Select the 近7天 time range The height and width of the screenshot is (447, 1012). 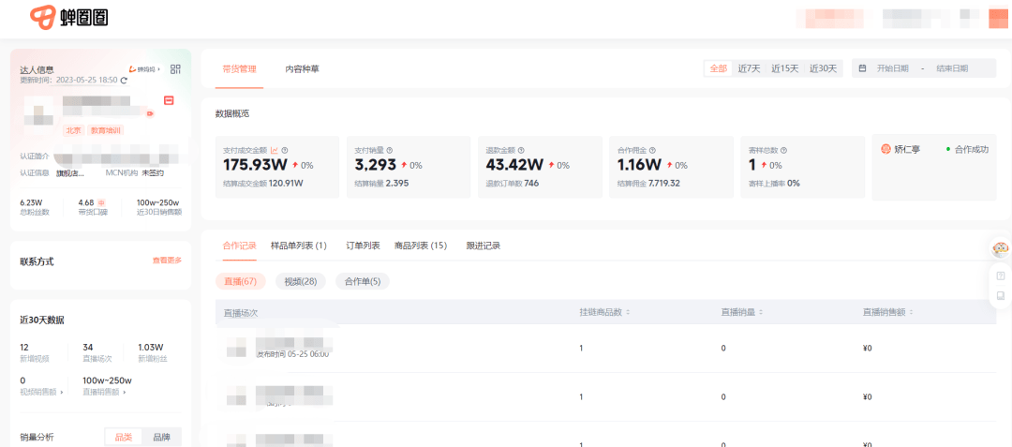click(750, 68)
